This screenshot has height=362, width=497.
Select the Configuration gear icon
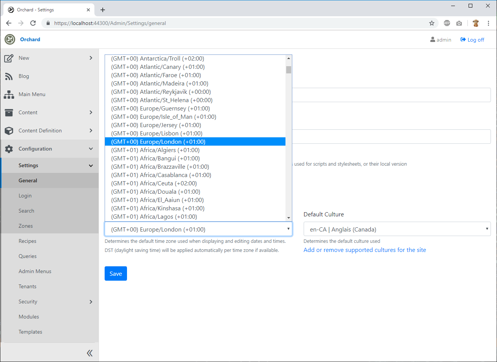tap(9, 149)
